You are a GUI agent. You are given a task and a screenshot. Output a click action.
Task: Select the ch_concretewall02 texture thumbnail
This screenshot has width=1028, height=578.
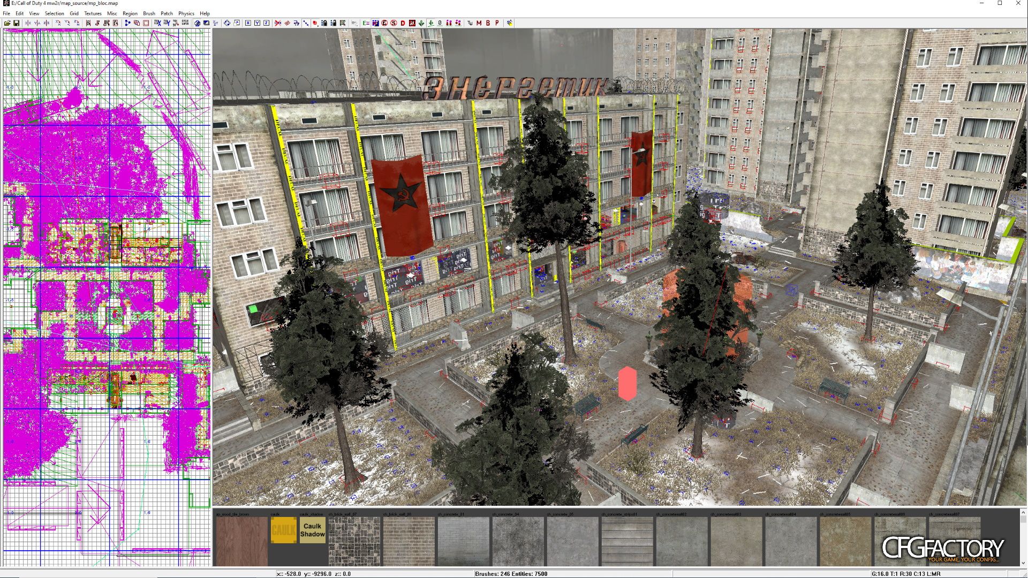click(x=682, y=541)
